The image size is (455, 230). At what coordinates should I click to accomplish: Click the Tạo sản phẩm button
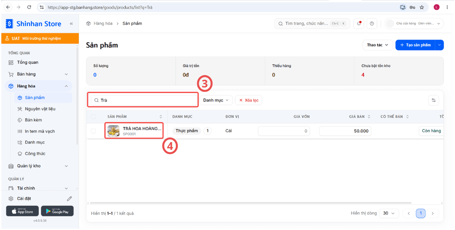click(x=415, y=45)
